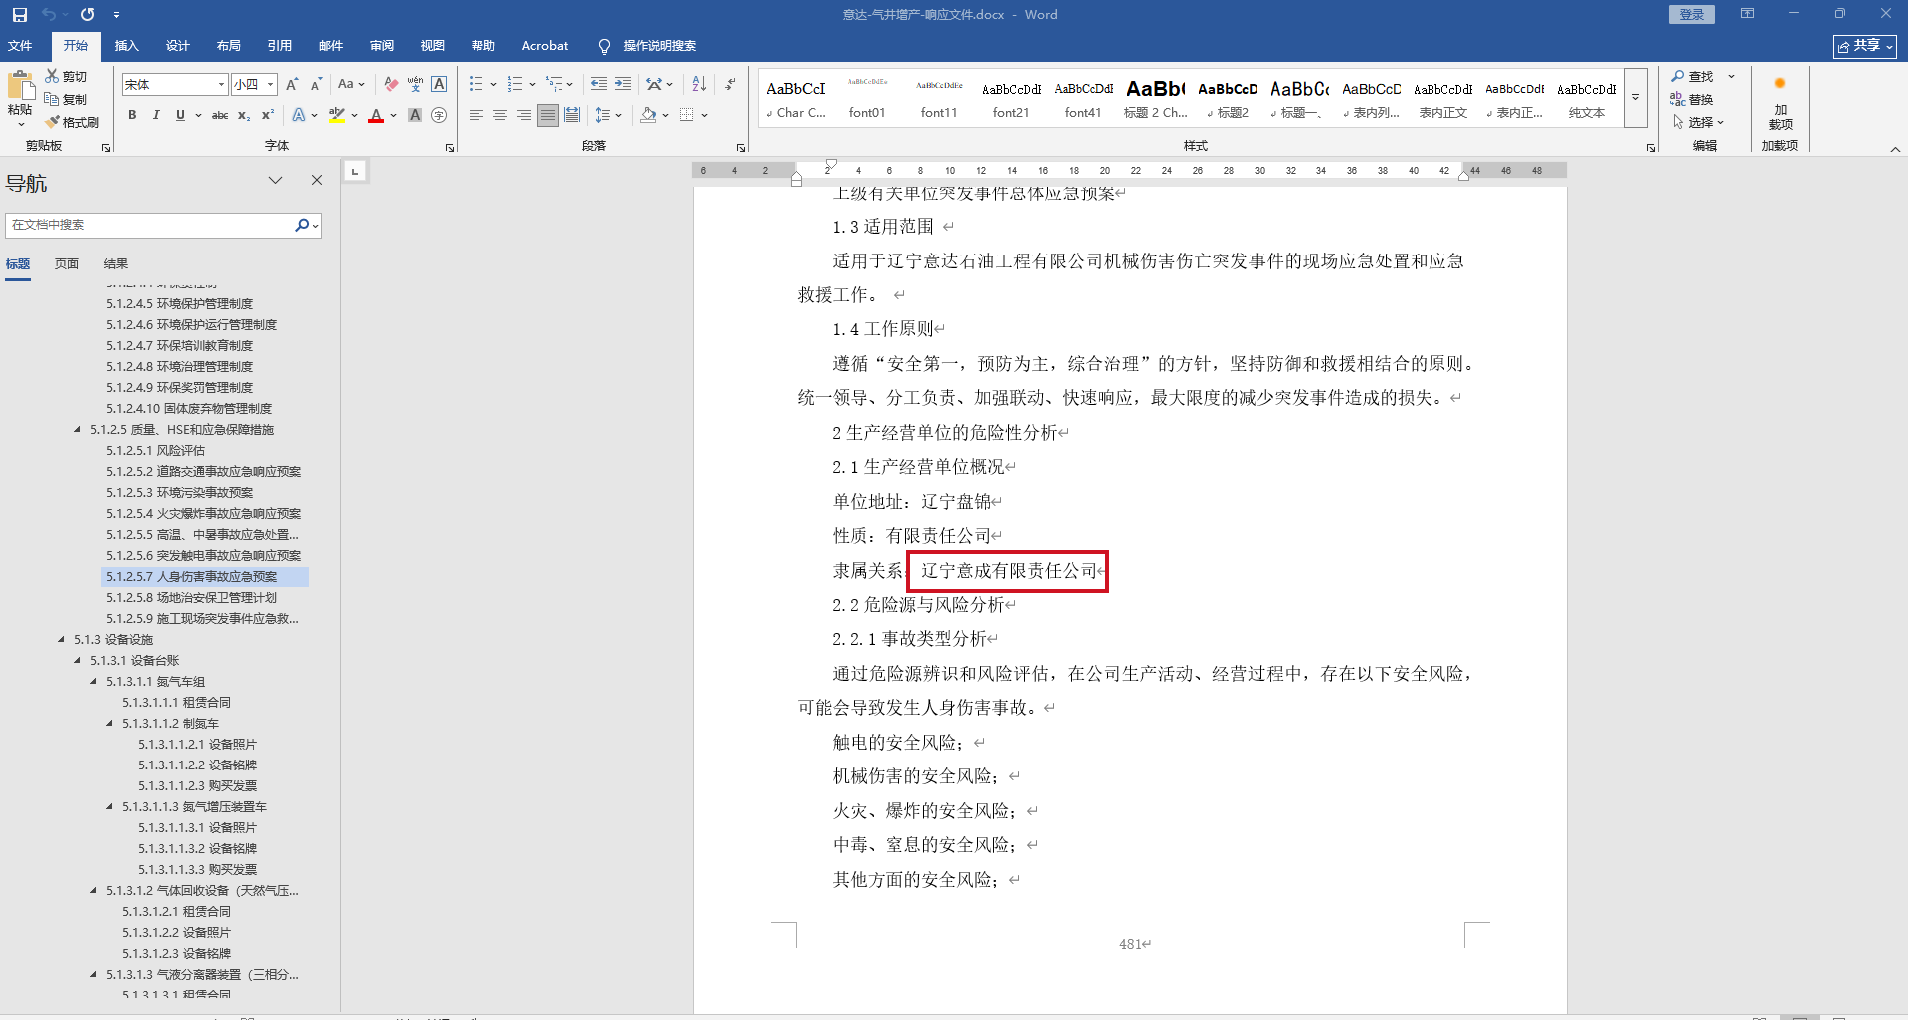Apply the text highlight color
Viewport: 1908px width, 1020px height.
[x=337, y=115]
